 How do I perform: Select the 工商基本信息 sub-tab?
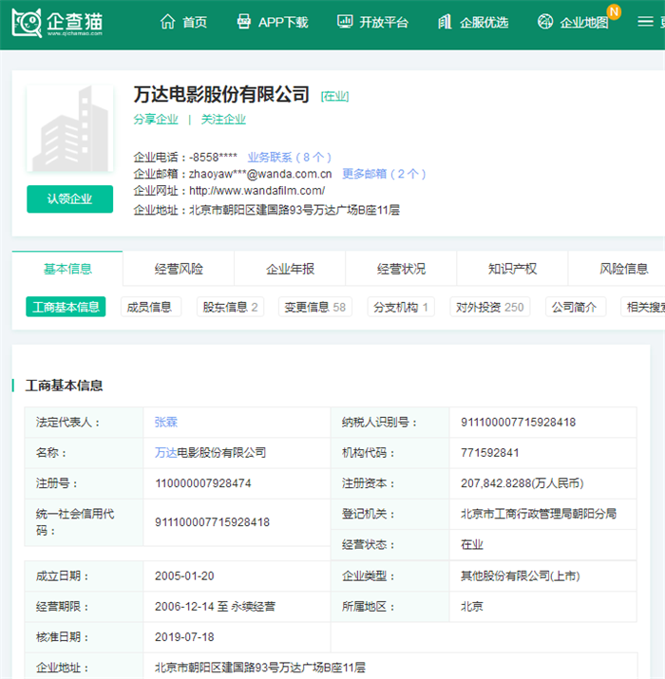tap(66, 307)
